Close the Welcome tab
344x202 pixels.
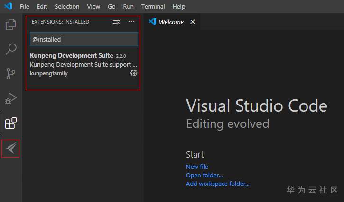pyautogui.click(x=193, y=22)
